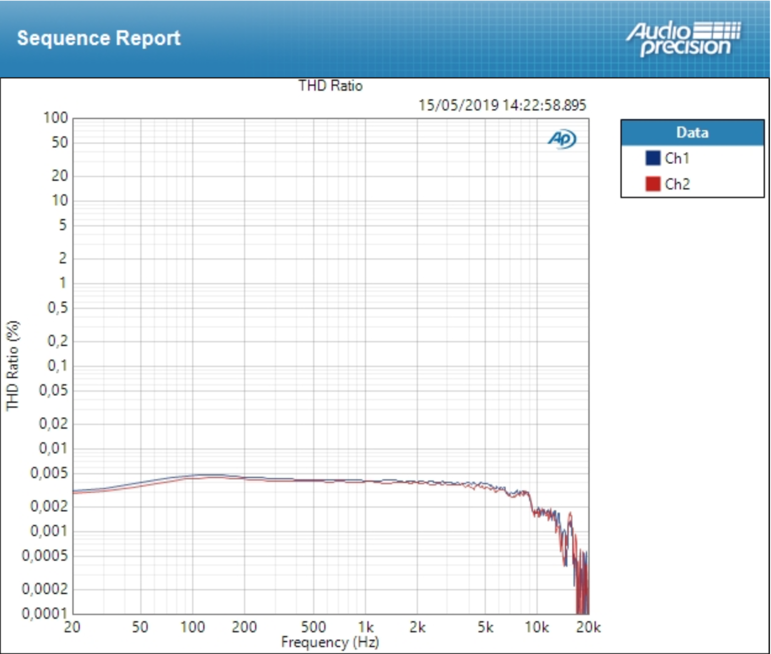Click the 20k frequency axis tick label

588,626
